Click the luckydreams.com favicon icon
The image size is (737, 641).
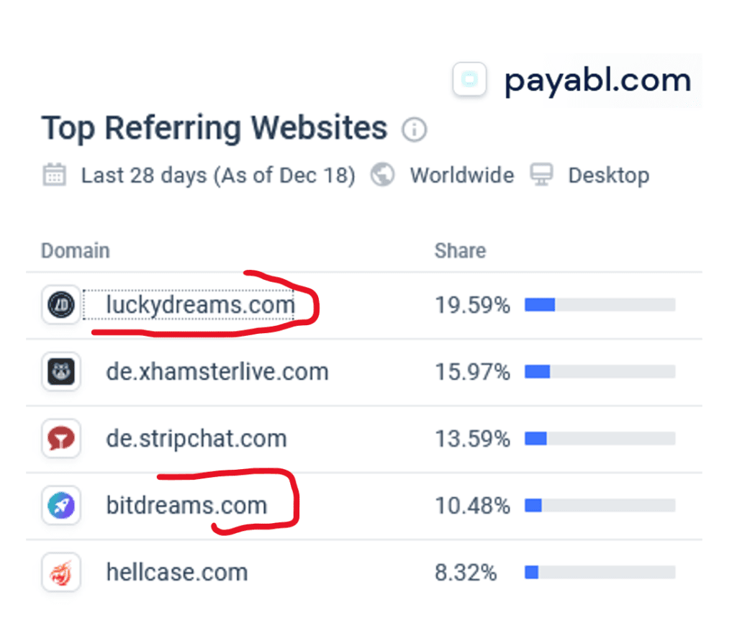[61, 305]
